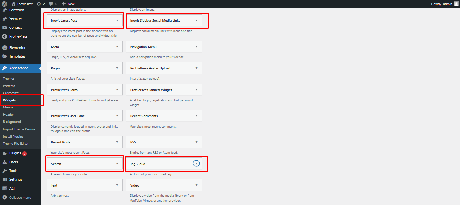Expand the Video widget arrow
460x205 pixels.
click(x=196, y=185)
